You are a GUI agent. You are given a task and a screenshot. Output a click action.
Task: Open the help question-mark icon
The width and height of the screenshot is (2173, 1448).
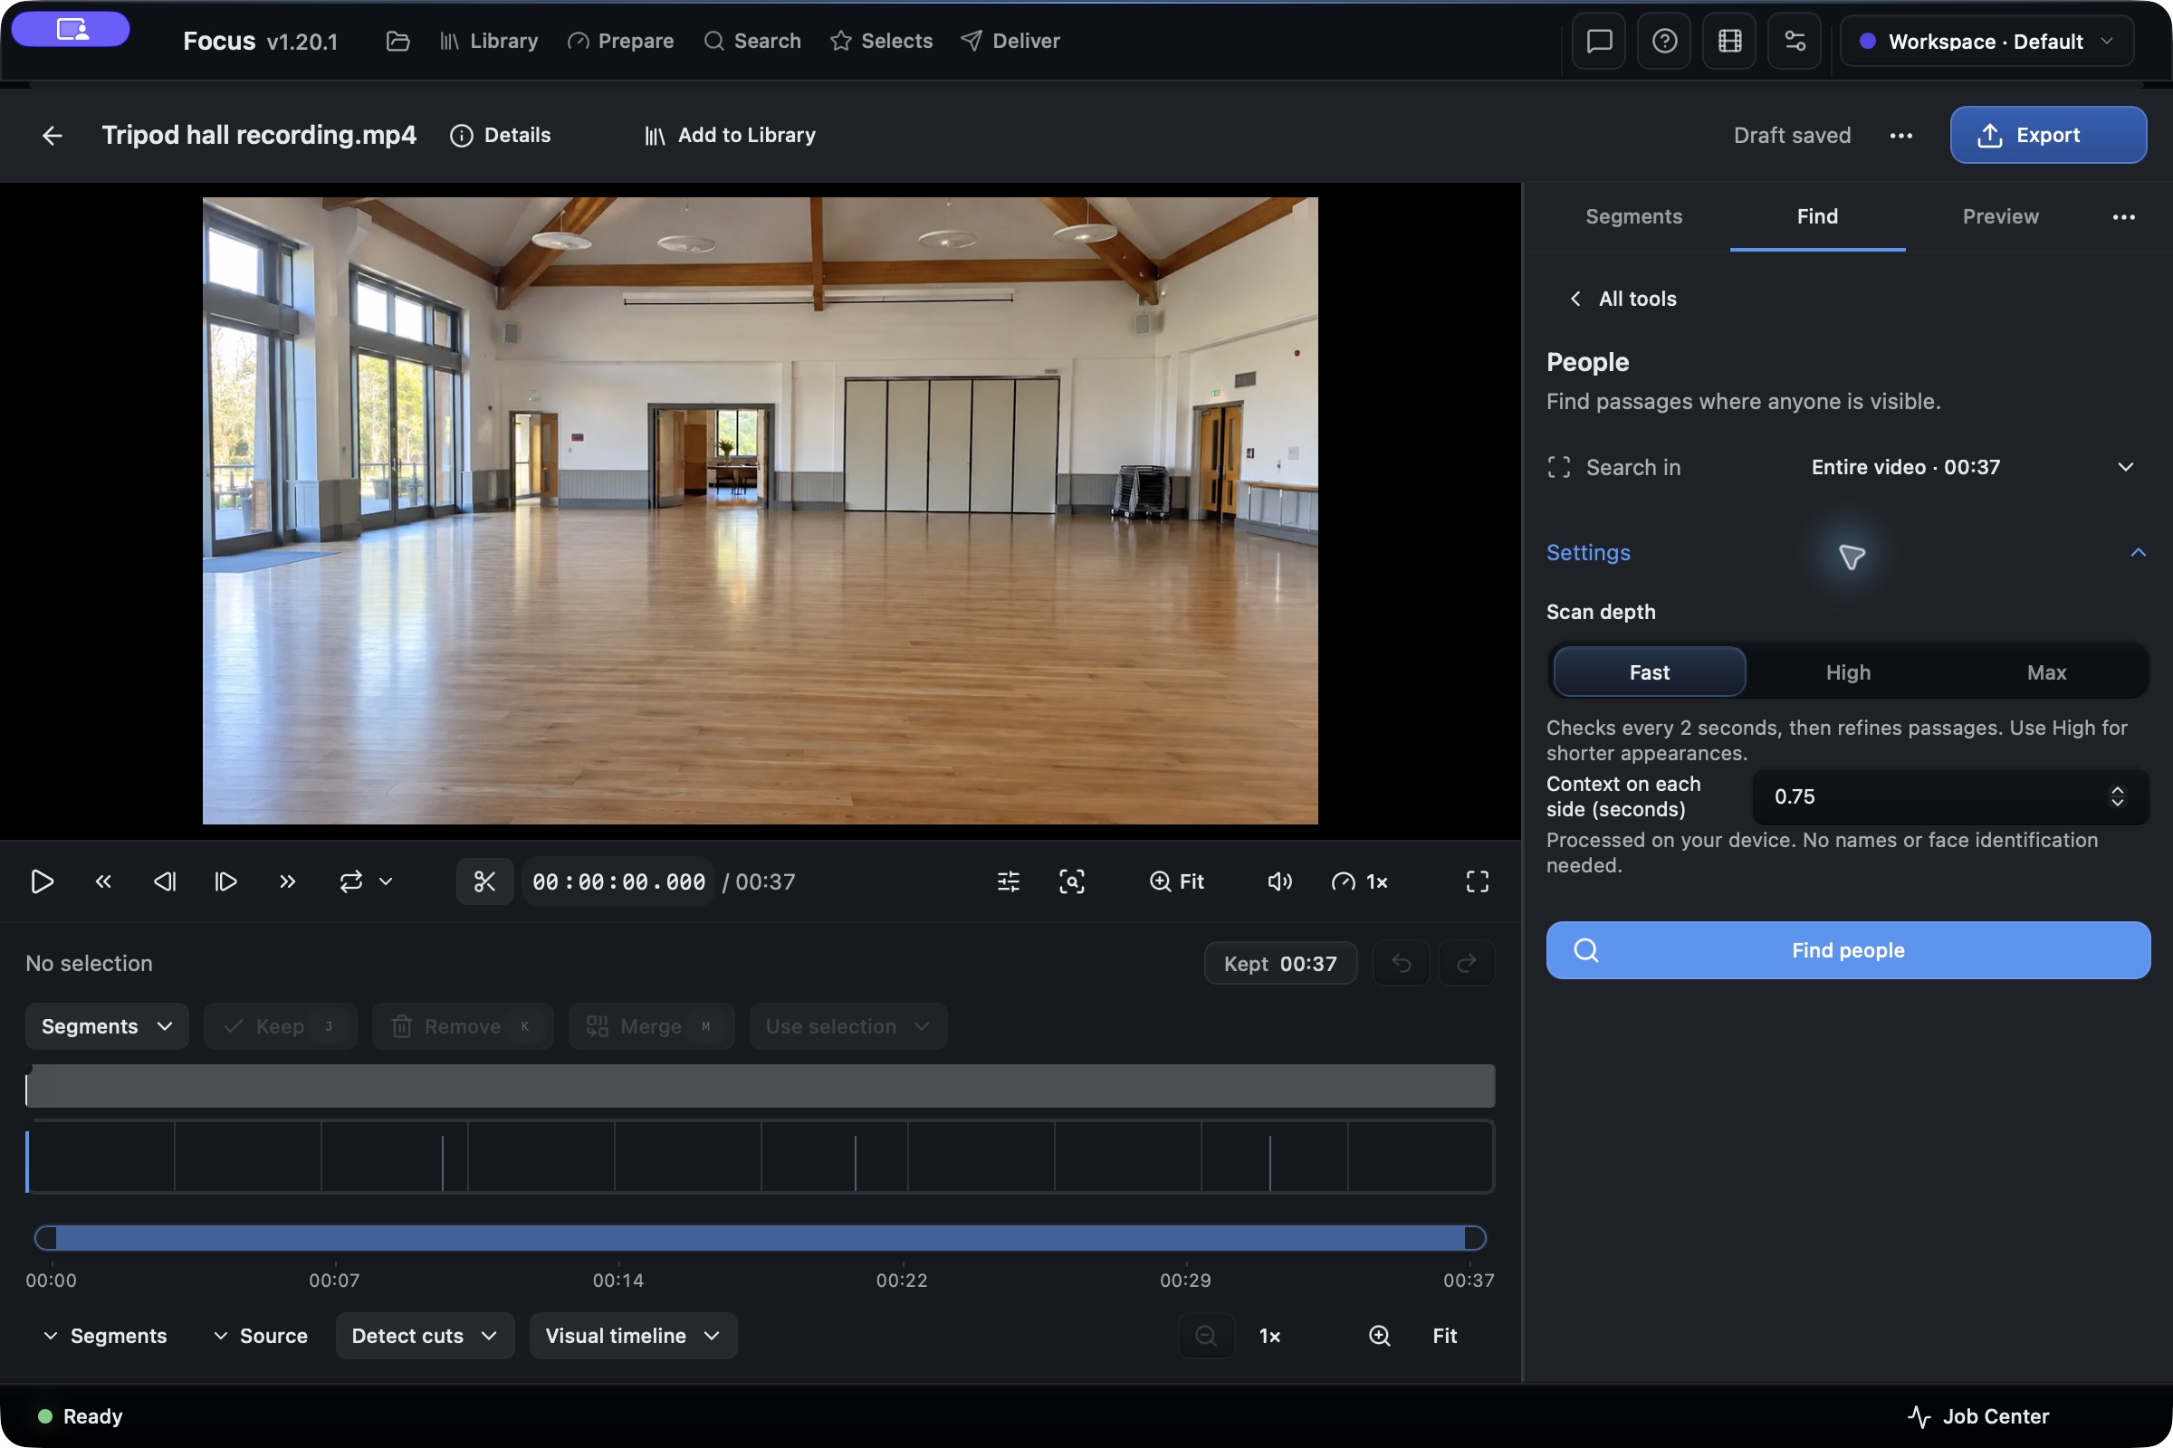(x=1664, y=42)
